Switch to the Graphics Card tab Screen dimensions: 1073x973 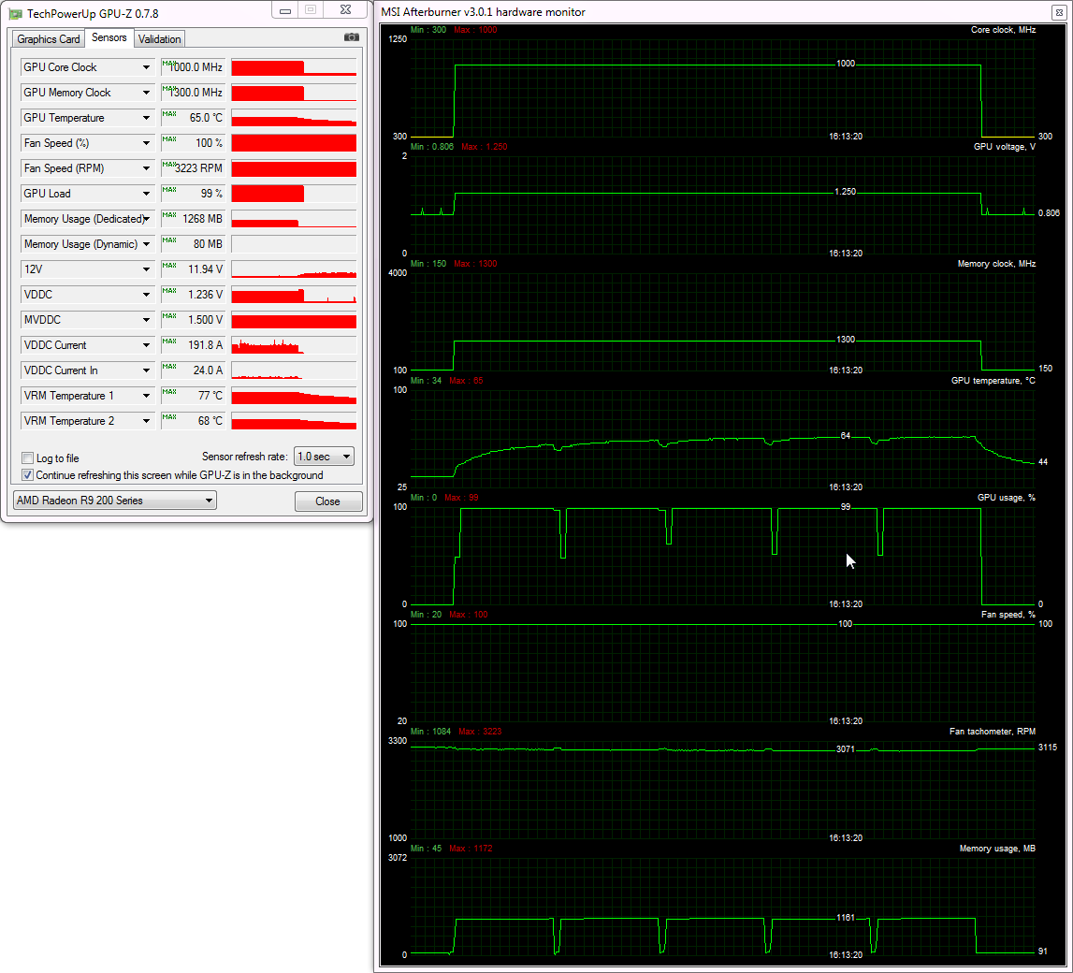[48, 39]
